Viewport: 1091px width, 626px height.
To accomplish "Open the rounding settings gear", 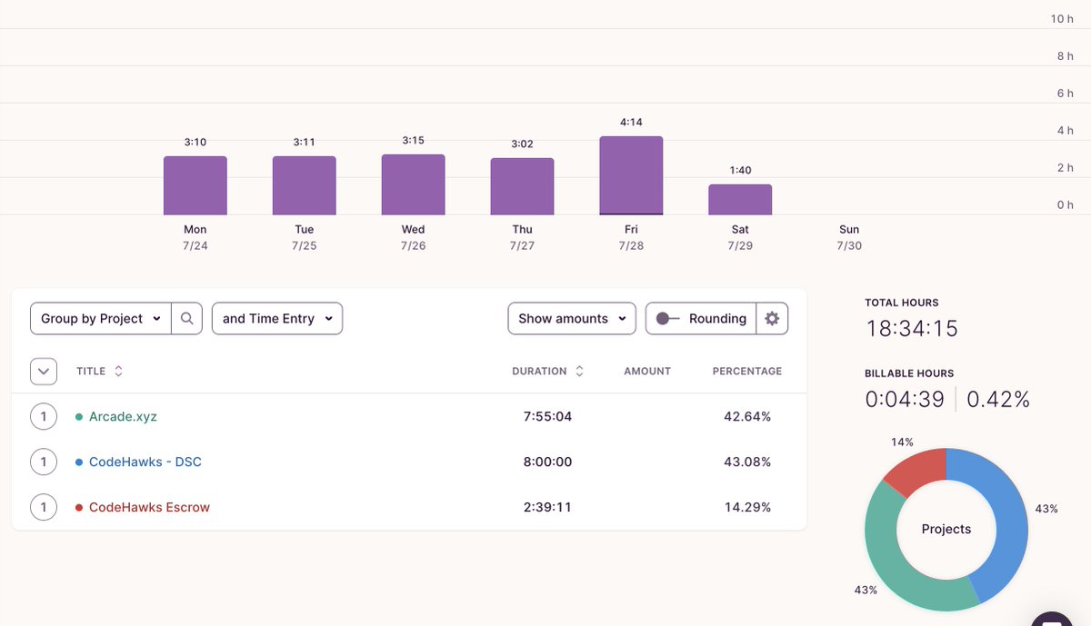I will pos(772,319).
